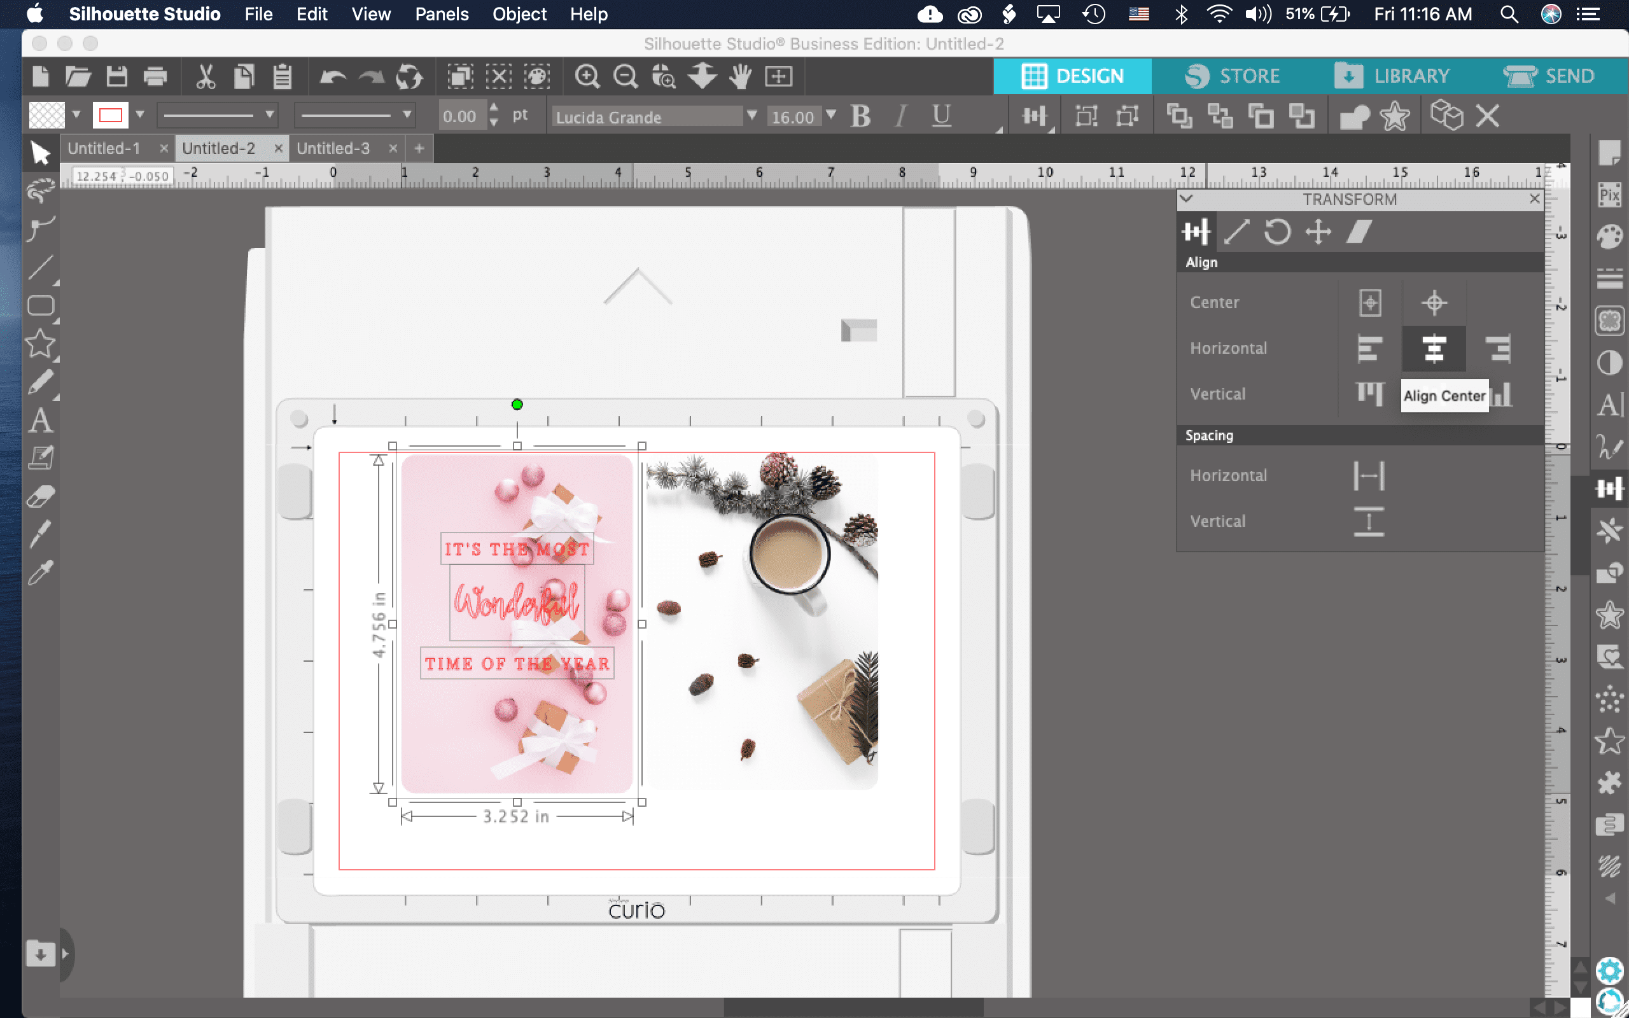Select the Text tool in left toolbar
The image size is (1629, 1018).
point(40,421)
